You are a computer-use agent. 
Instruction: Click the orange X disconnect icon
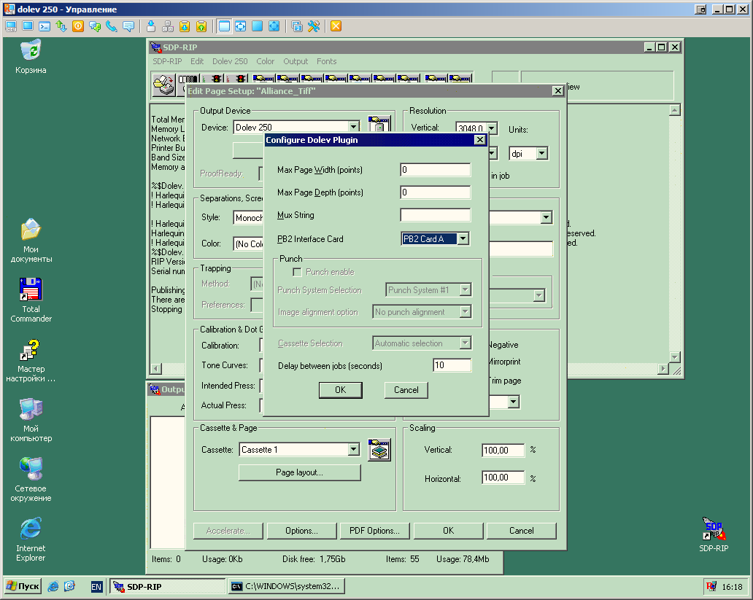tap(336, 26)
